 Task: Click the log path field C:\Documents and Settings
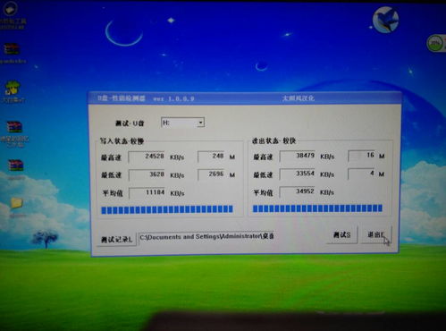206,237
